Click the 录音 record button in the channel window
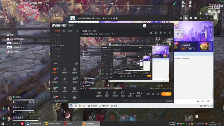This screenshot has width=224, height=126. (x=114, y=106)
